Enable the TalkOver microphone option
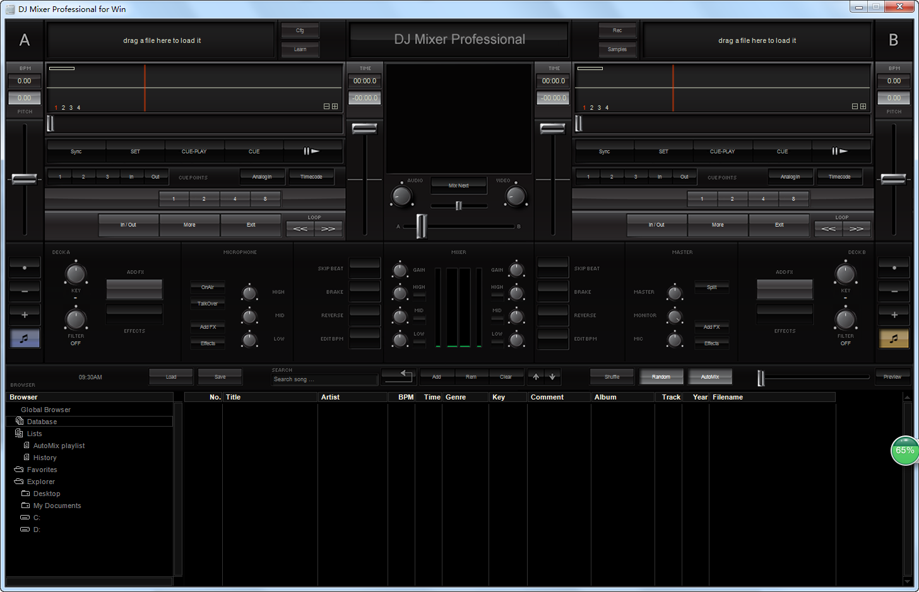Screen dimensions: 919x592 click(208, 304)
